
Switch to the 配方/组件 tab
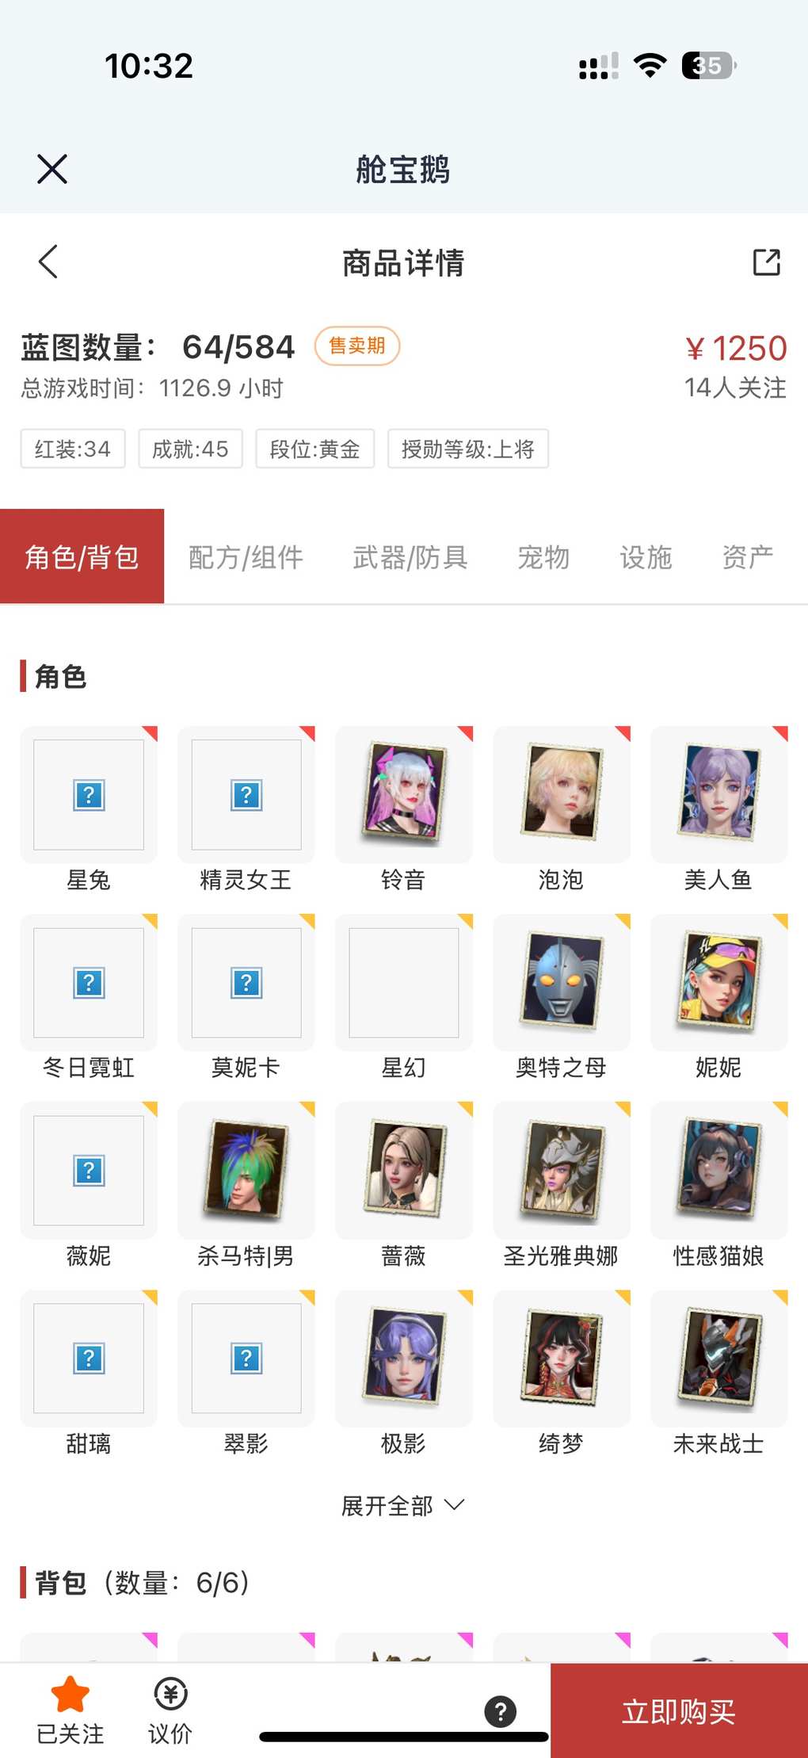246,557
